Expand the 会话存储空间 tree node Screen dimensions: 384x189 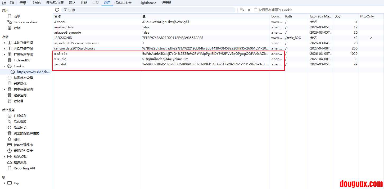(4, 49)
